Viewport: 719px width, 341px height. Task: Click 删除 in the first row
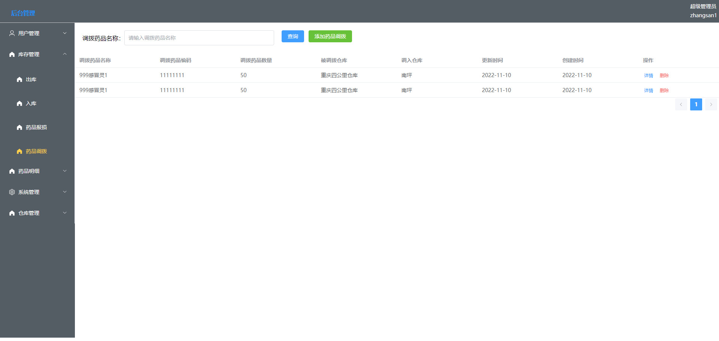point(664,76)
